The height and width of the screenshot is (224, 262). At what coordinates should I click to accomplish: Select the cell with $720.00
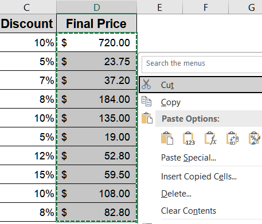(96, 42)
